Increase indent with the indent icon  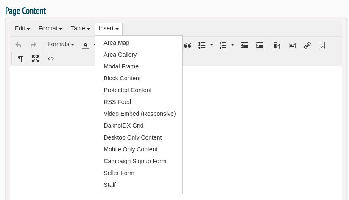click(260, 45)
